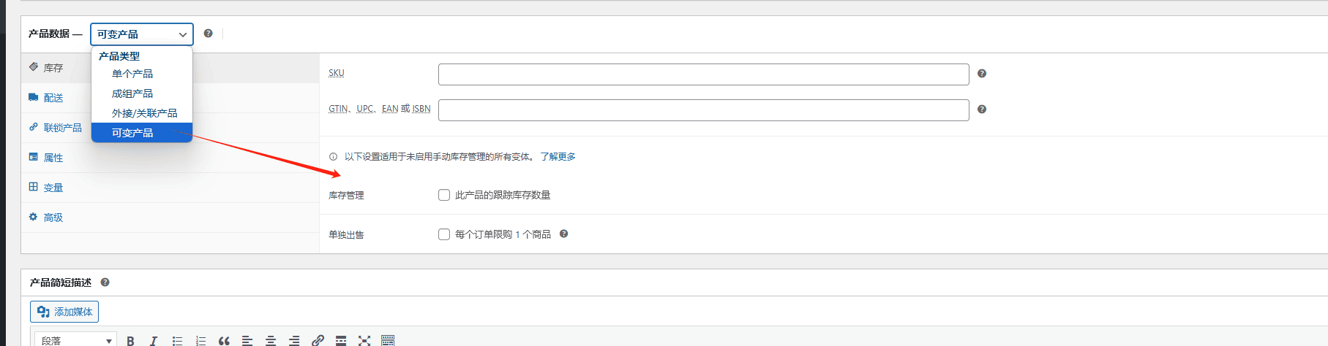Insert a bulleted list
This screenshot has height=346, width=1328.
[177, 341]
